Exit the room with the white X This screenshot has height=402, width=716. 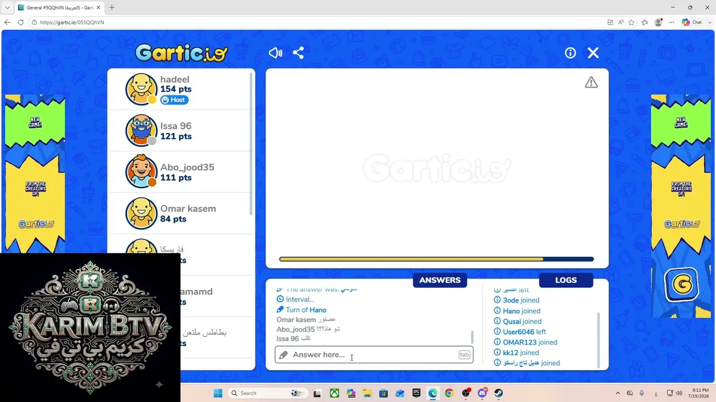point(593,53)
